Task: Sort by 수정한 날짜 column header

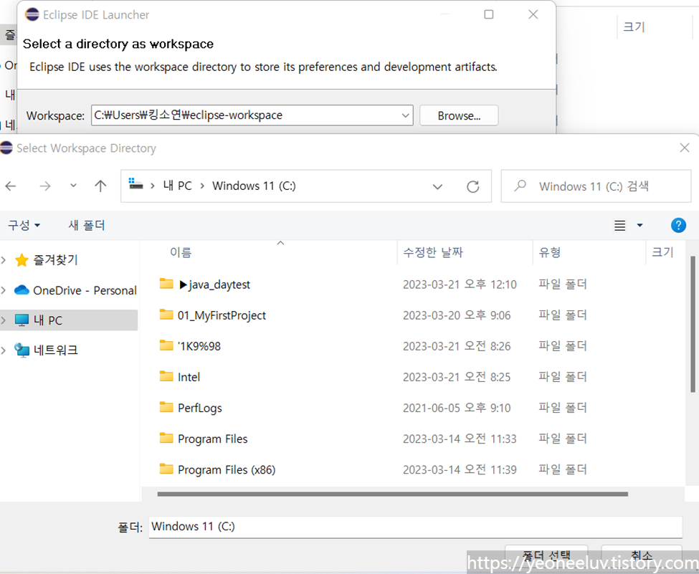Action: click(433, 253)
